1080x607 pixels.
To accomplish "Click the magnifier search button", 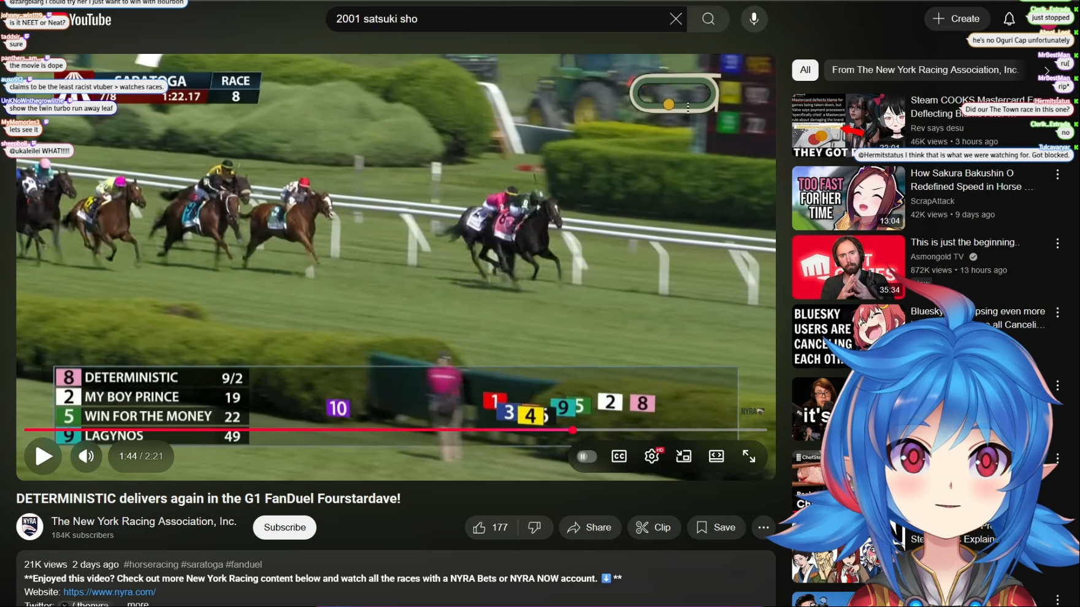I will pos(708,19).
